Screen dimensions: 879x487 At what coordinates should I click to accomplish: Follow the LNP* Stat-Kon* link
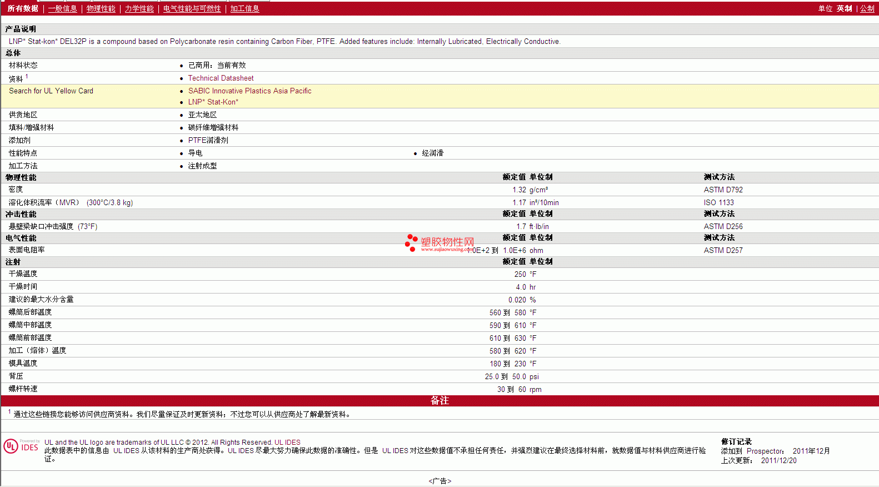tap(213, 102)
